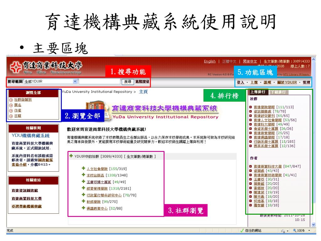Open 育達學院學報 ranking link

[264, 107]
